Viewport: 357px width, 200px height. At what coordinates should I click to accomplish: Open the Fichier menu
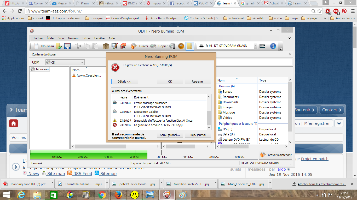click(38, 38)
